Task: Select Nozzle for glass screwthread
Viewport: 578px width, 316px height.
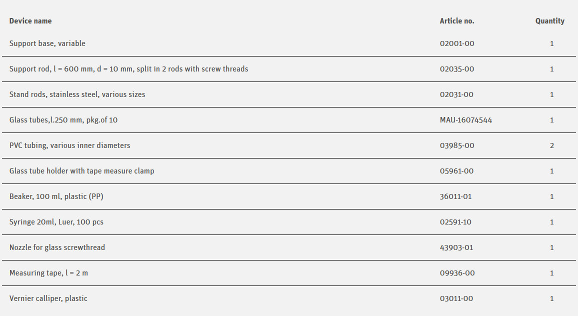Action: [x=57, y=247]
